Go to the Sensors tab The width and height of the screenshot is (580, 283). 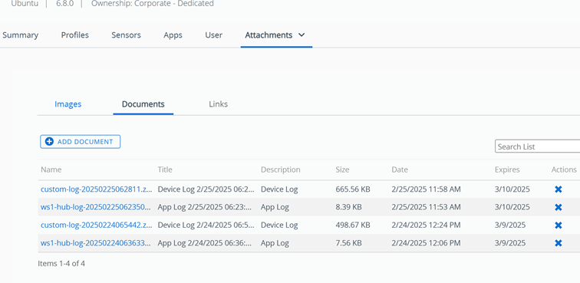pyautogui.click(x=126, y=35)
